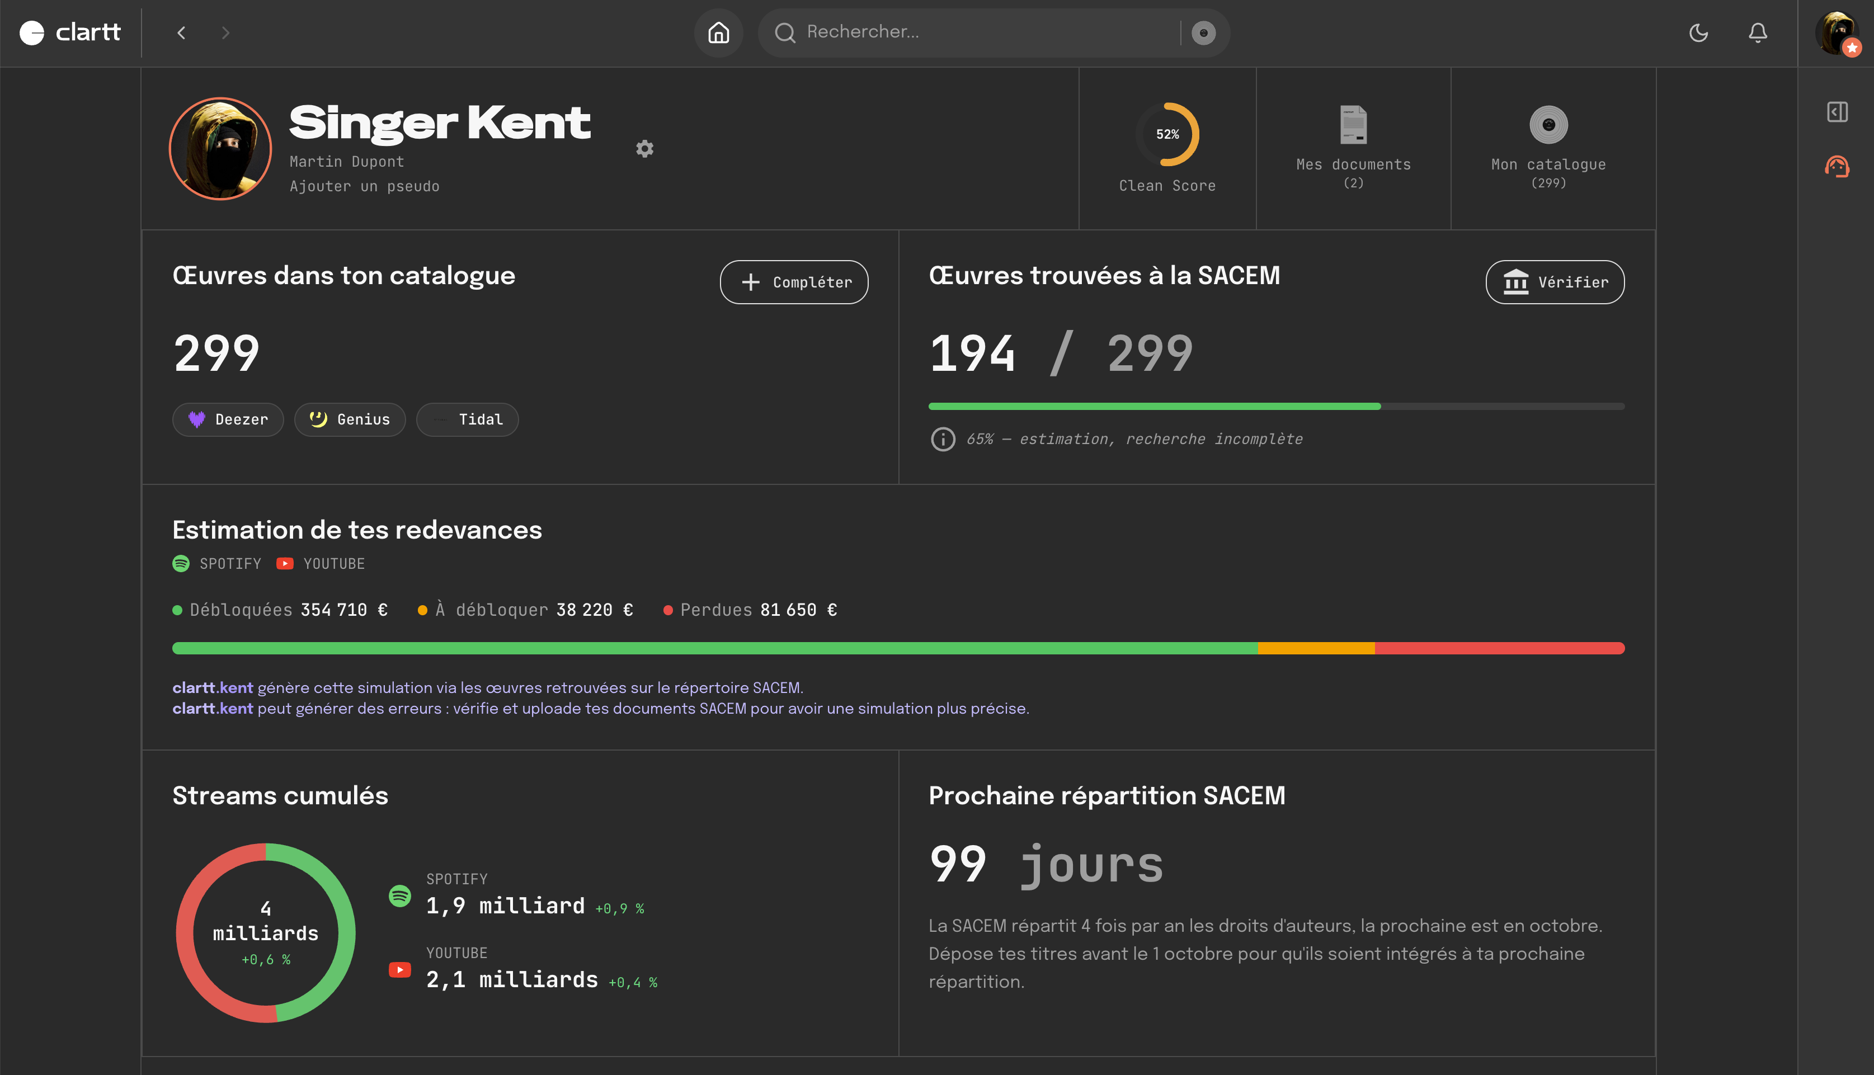Open the Home page icon
The image size is (1874, 1075).
[x=718, y=32]
